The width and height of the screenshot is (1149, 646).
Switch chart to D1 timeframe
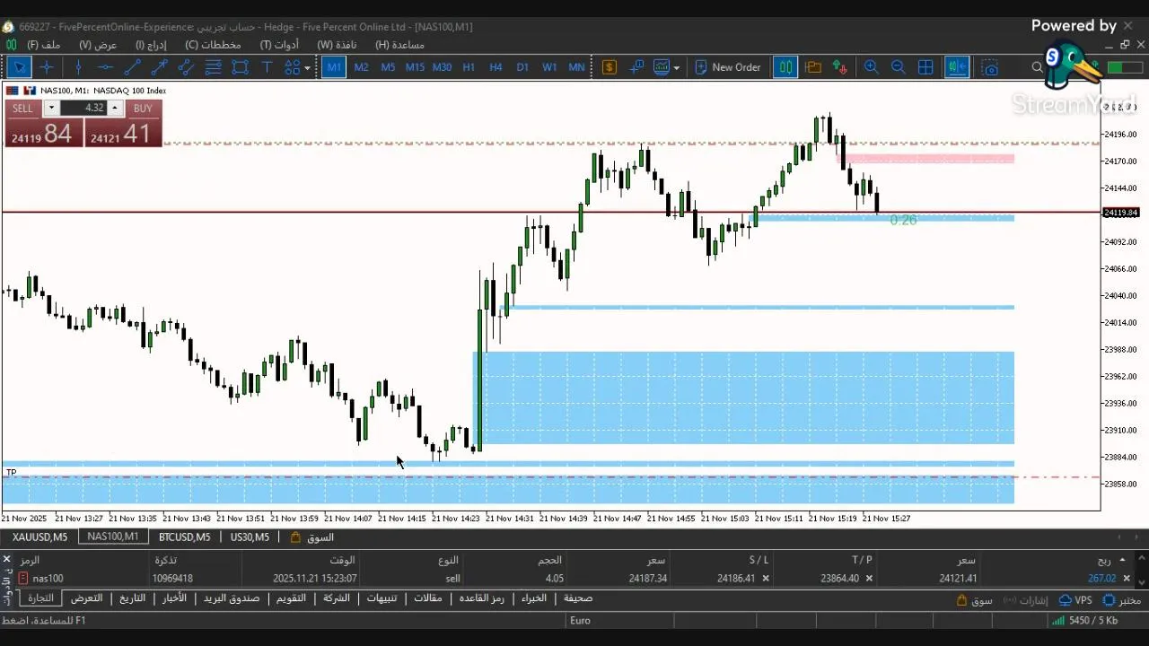[522, 67]
